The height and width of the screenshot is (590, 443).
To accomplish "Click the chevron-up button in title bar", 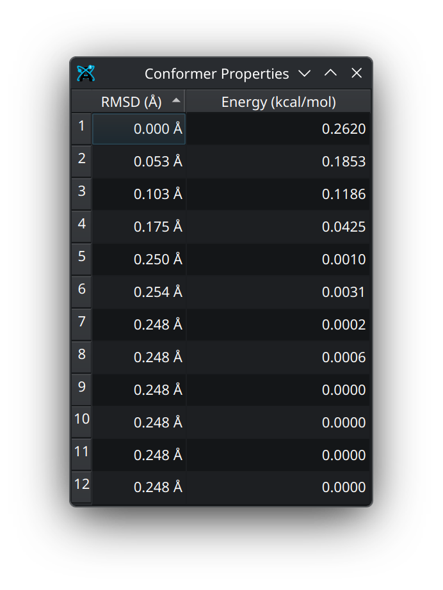I will click(330, 74).
